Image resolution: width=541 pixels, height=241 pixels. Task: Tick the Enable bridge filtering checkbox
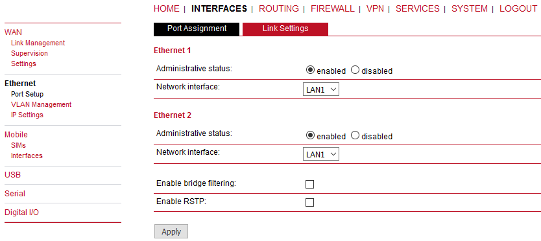[310, 185]
